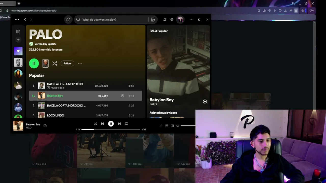326x183 pixels.
Task: Select the Babylon Boy track row title
Action: [x=55, y=96]
